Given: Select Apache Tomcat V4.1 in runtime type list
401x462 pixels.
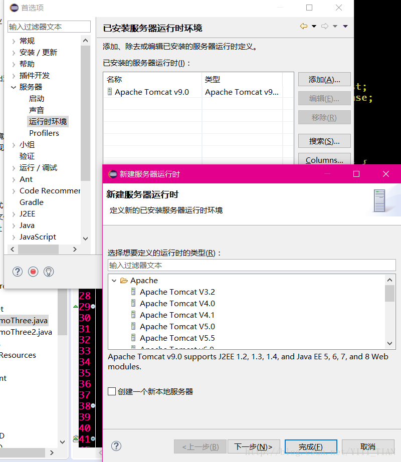Looking at the screenshot, I should click(177, 315).
